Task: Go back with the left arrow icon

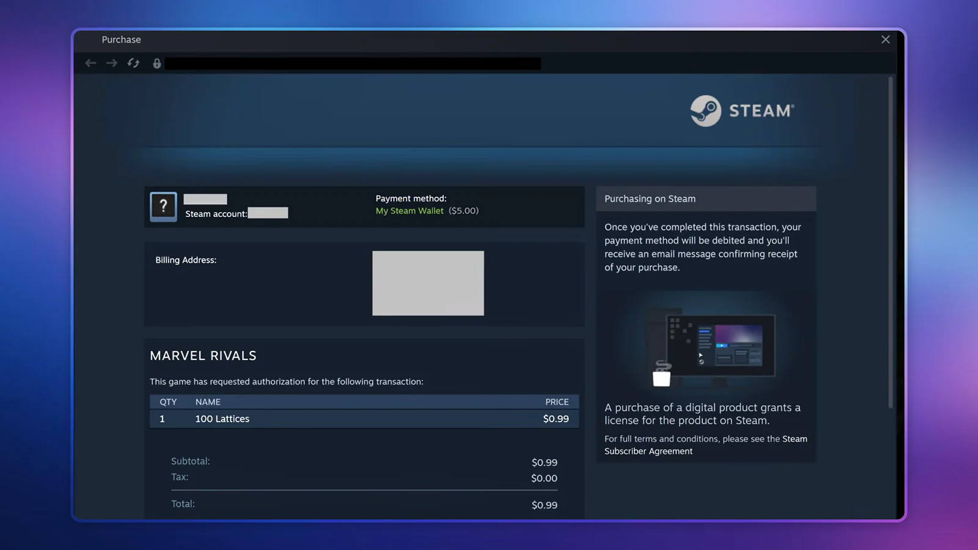Action: tap(90, 63)
